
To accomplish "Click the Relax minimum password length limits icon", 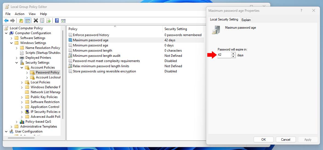I will click(70, 66).
